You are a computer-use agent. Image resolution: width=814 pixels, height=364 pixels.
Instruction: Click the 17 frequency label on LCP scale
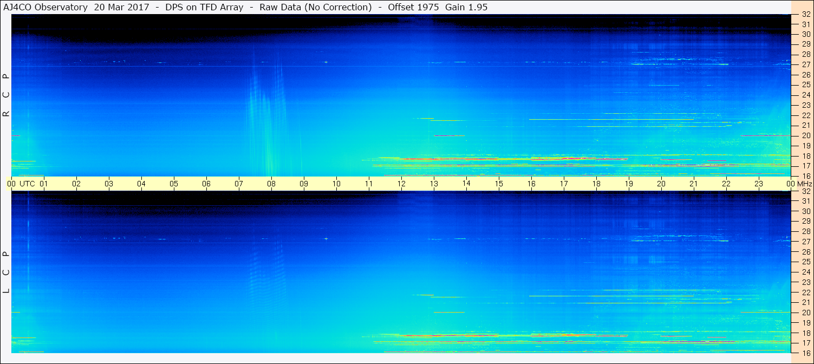click(x=806, y=343)
